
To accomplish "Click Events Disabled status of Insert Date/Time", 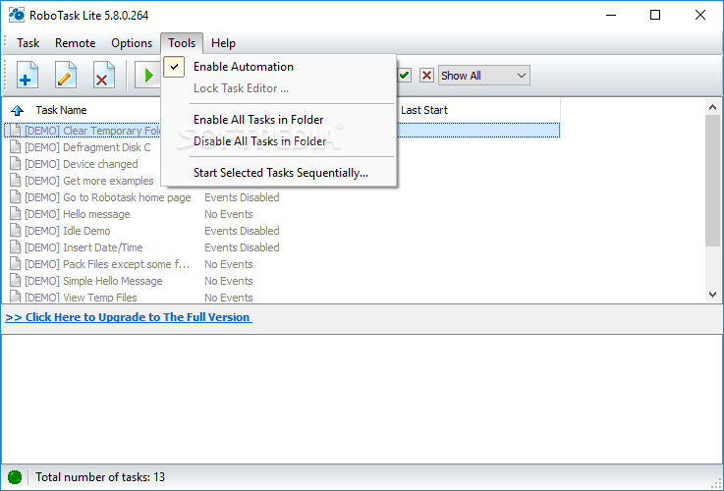I will (x=242, y=247).
